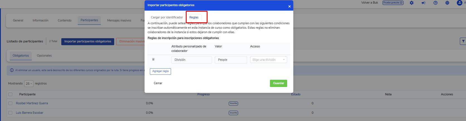The height and width of the screenshot is (121, 466).
Task: Open the announcements megaphone icon
Action: pos(423,3)
